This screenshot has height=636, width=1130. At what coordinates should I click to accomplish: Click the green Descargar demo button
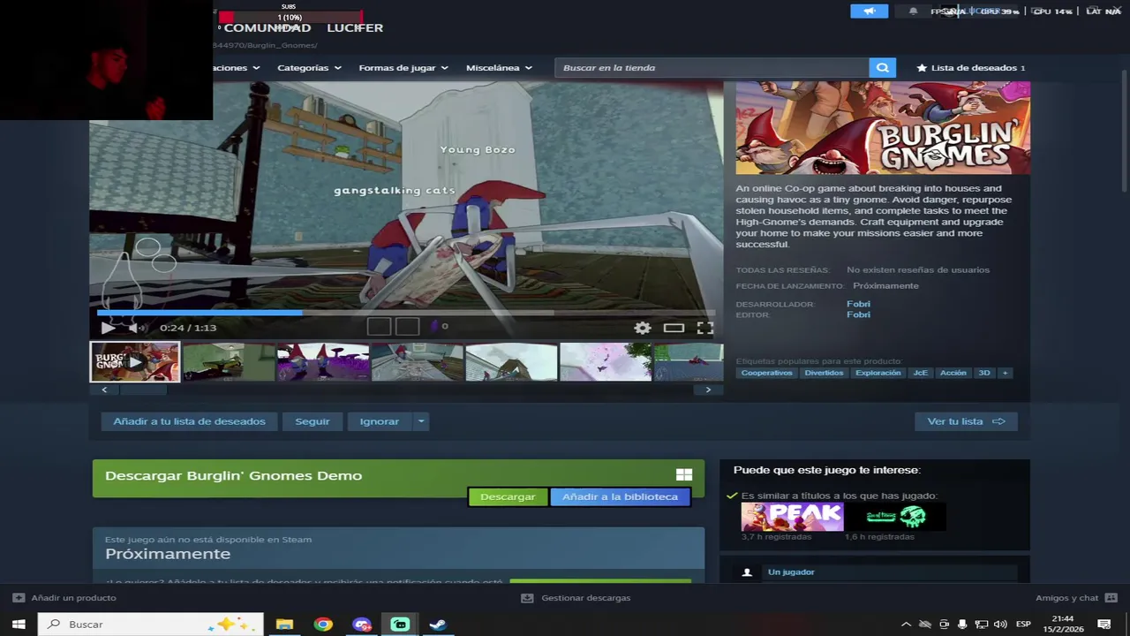click(x=508, y=496)
